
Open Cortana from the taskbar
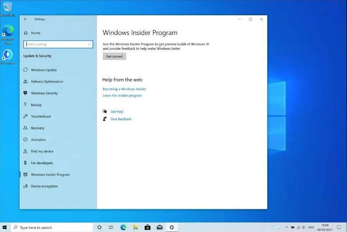pos(99,227)
